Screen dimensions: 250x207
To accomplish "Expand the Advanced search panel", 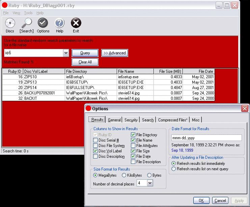I will (x=115, y=53).
